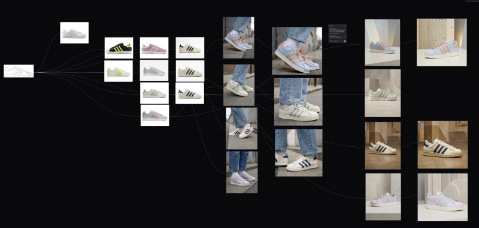
Task: Select the small lavender sneaker studio render
Action: click(383, 197)
